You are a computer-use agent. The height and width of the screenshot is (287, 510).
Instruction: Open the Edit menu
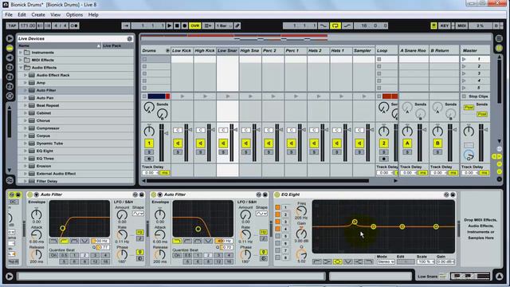[x=22, y=14]
